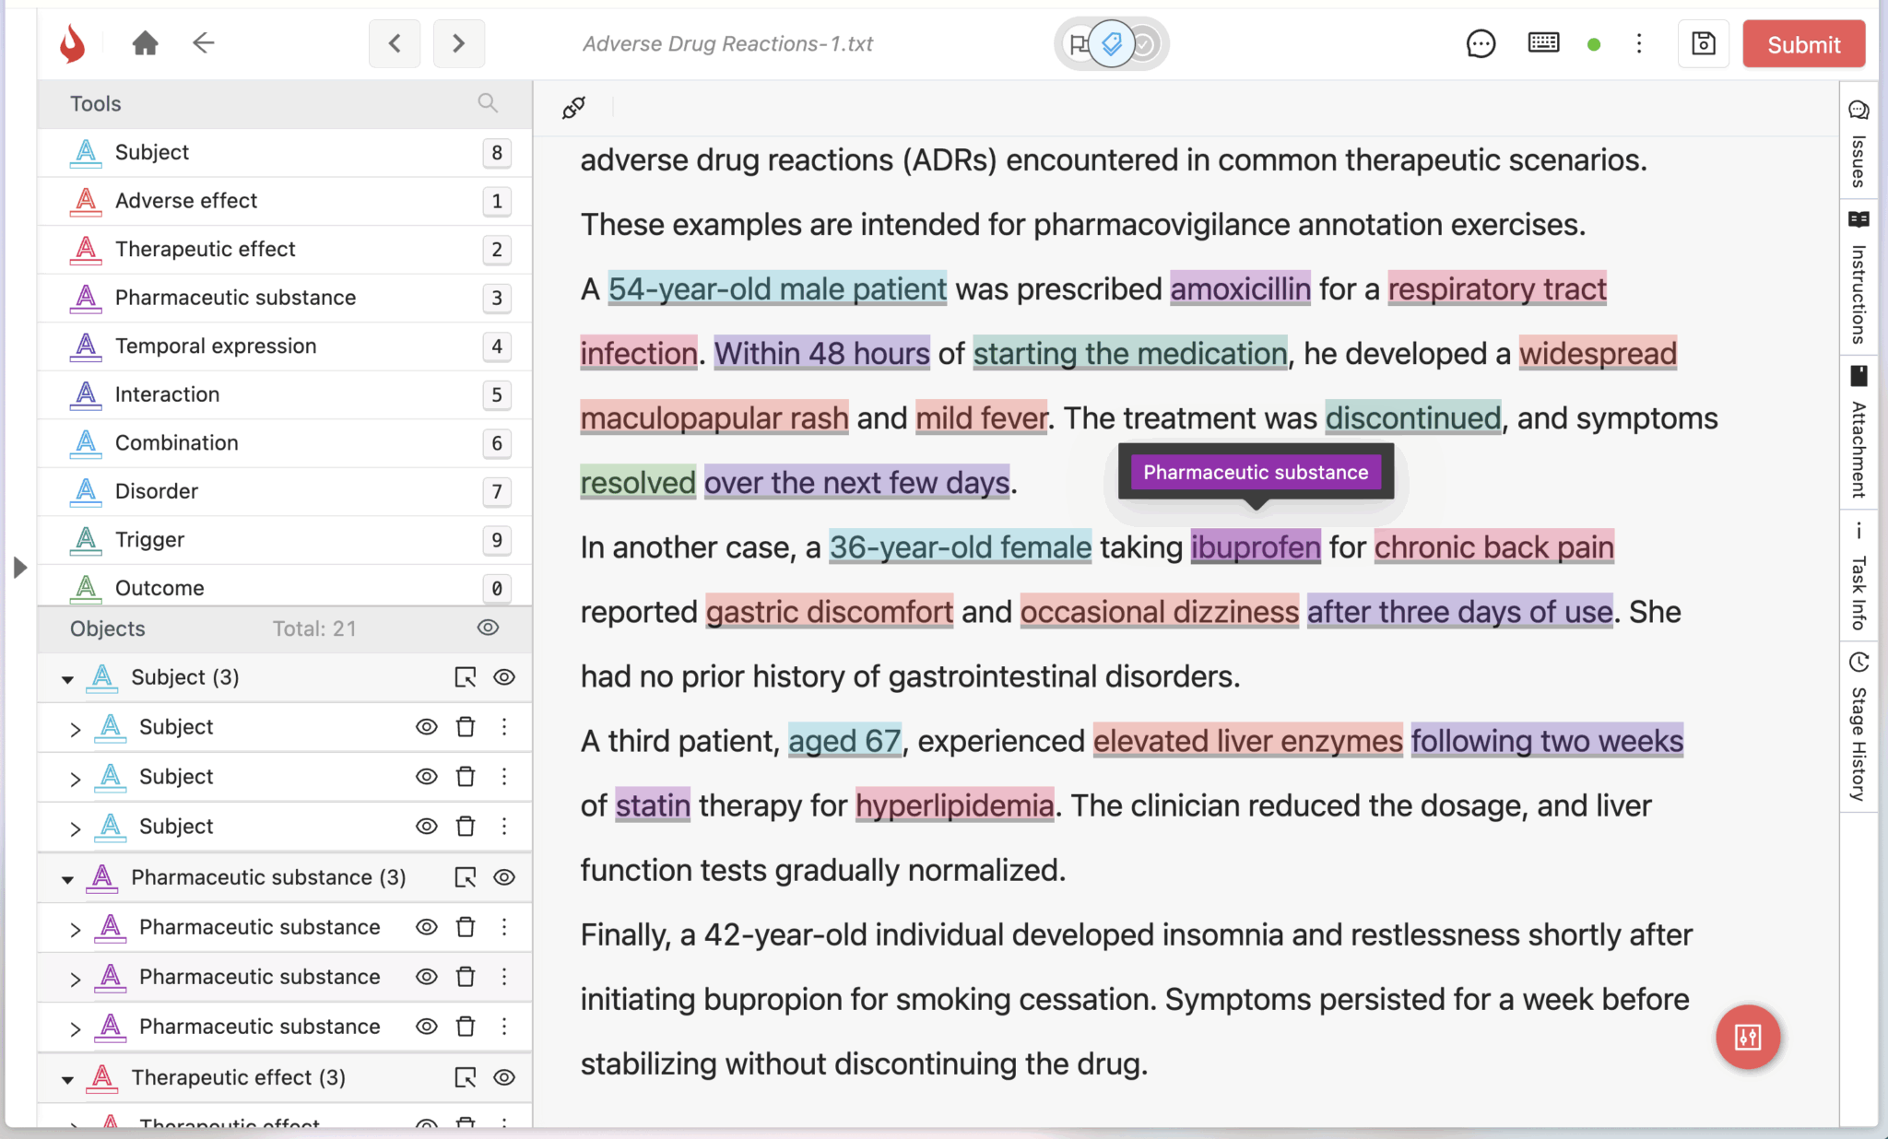This screenshot has width=1888, height=1139.
Task: Select the labeling tag mode icon
Action: click(1111, 43)
